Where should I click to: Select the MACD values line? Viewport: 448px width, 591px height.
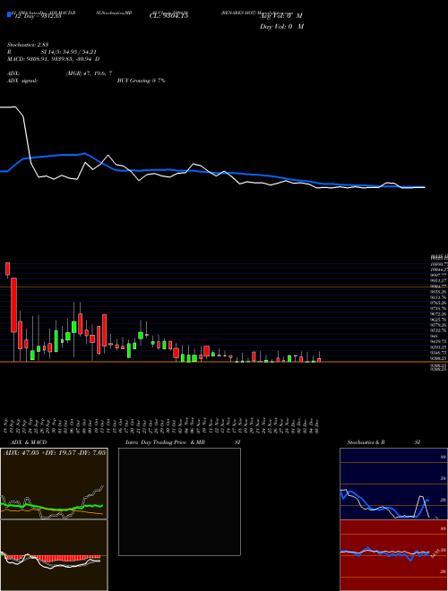[53, 59]
